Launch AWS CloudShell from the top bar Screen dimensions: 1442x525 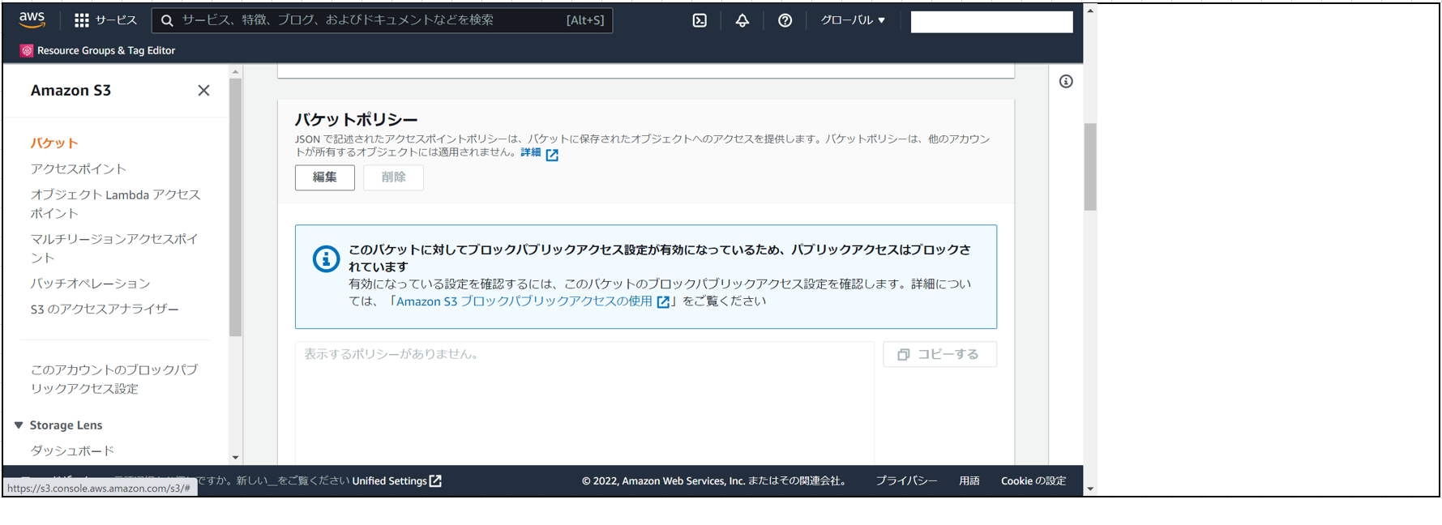(x=700, y=20)
